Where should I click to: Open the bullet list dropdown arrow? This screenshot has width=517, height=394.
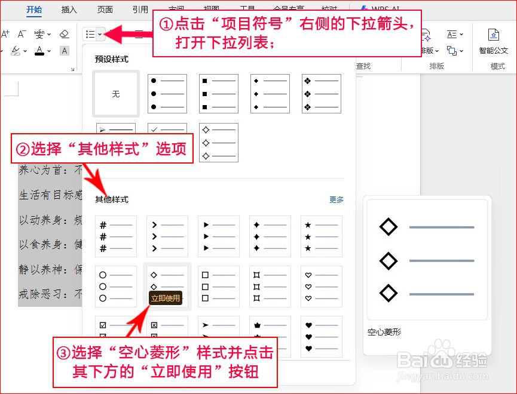coord(99,34)
